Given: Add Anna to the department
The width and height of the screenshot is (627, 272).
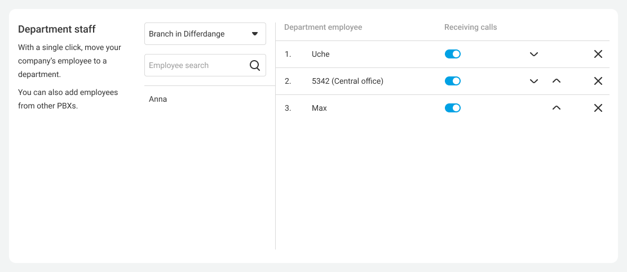Looking at the screenshot, I should (x=158, y=99).
